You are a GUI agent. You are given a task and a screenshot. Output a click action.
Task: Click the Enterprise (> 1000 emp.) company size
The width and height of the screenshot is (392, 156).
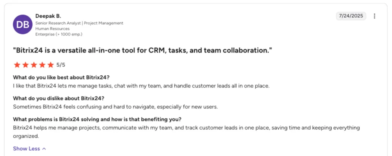coord(59,34)
